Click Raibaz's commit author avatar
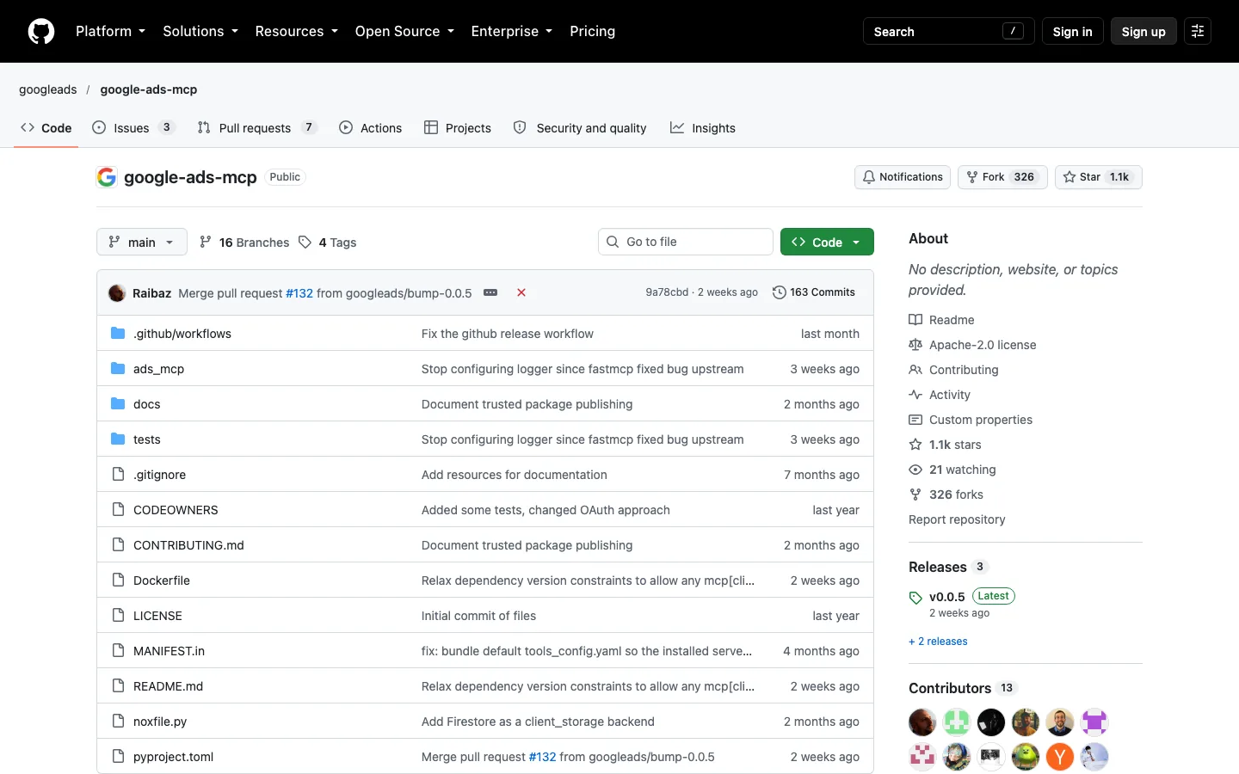The image size is (1239, 774). coord(117,292)
